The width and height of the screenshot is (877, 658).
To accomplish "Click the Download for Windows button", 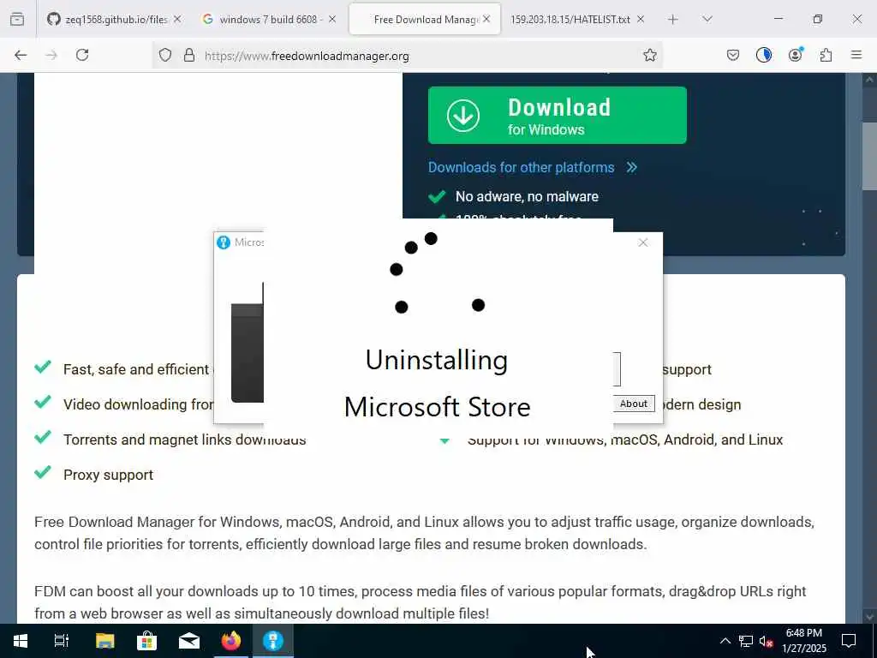I will click(557, 116).
